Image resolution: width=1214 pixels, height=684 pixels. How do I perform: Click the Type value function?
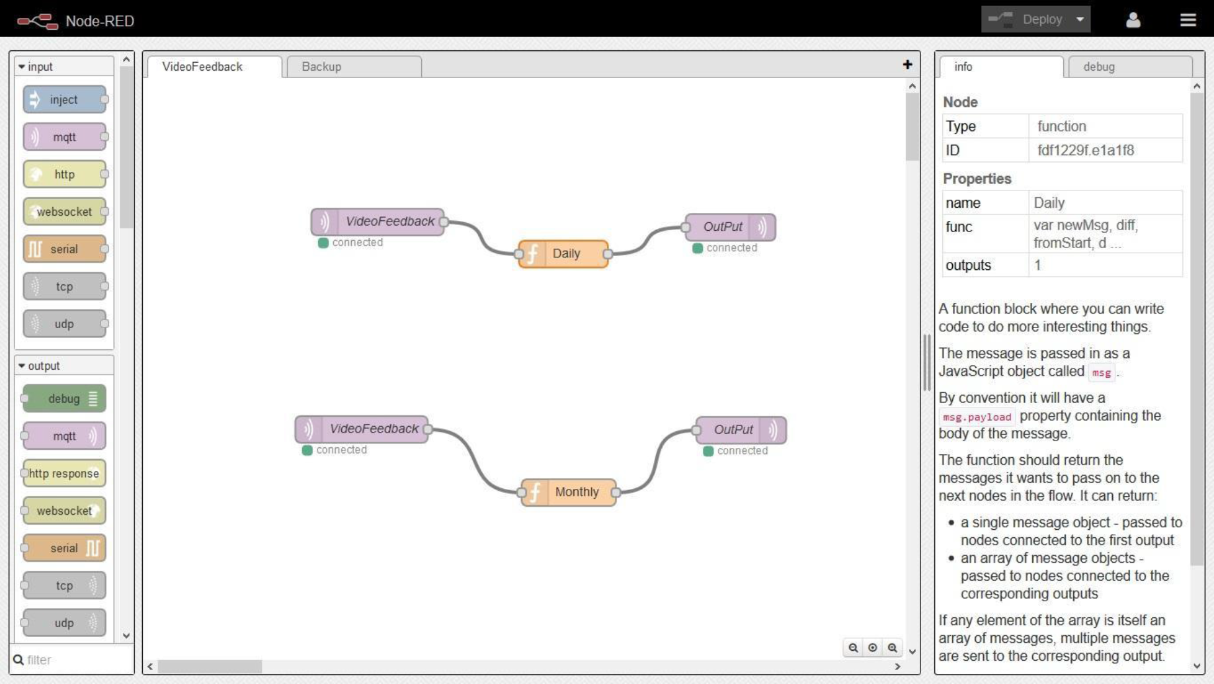pyautogui.click(x=1061, y=126)
